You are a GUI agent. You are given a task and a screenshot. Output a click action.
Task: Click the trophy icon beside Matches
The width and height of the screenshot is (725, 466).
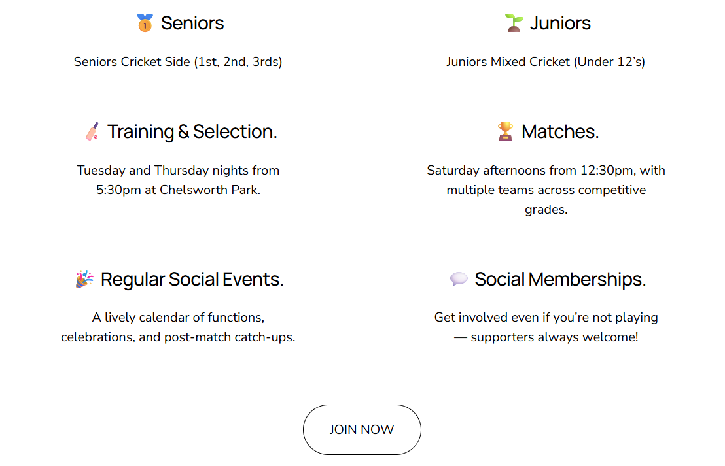point(505,132)
